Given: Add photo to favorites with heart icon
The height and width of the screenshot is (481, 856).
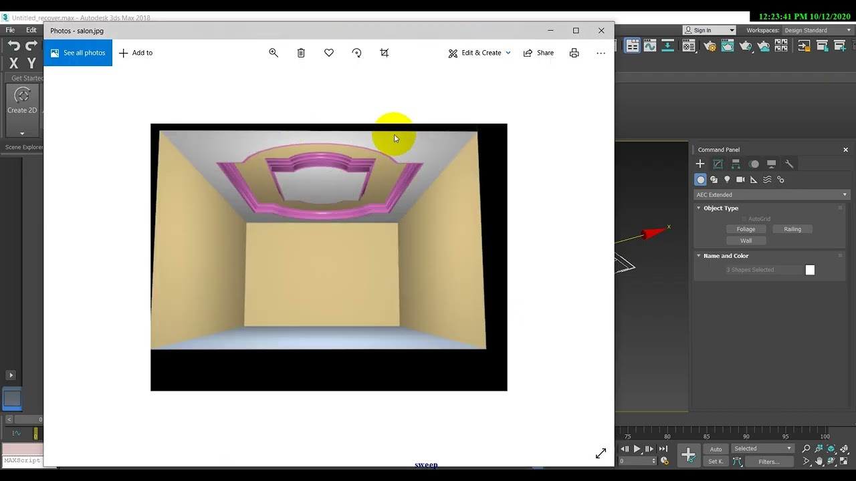Looking at the screenshot, I should [x=329, y=53].
